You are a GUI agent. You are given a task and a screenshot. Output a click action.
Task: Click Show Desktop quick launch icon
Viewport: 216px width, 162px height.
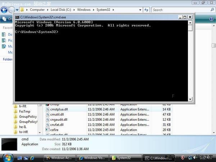click(x=19, y=158)
